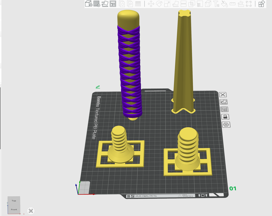Click the Add plate grid icon

point(97,4)
